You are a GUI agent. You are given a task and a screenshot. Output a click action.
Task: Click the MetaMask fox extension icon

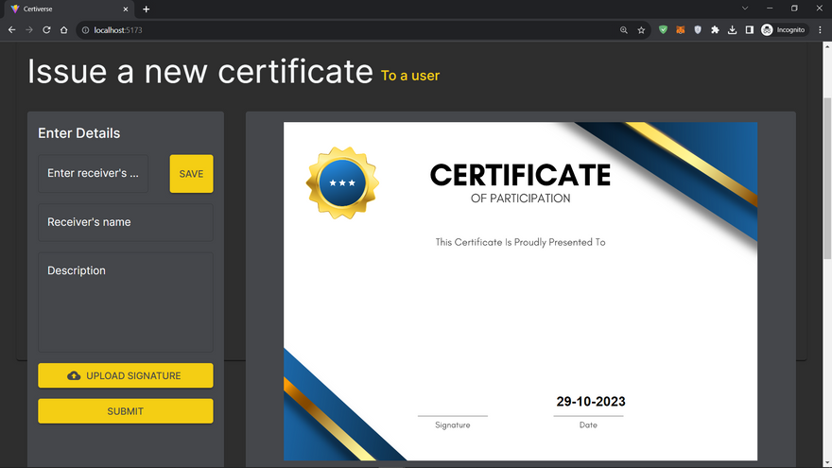click(680, 30)
